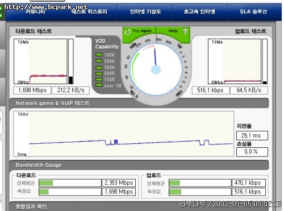Image resolution: width=284 pixels, height=211 pixels.
Task: Click the download 전체평균 bandwidth bar
Action: [x=70, y=183]
